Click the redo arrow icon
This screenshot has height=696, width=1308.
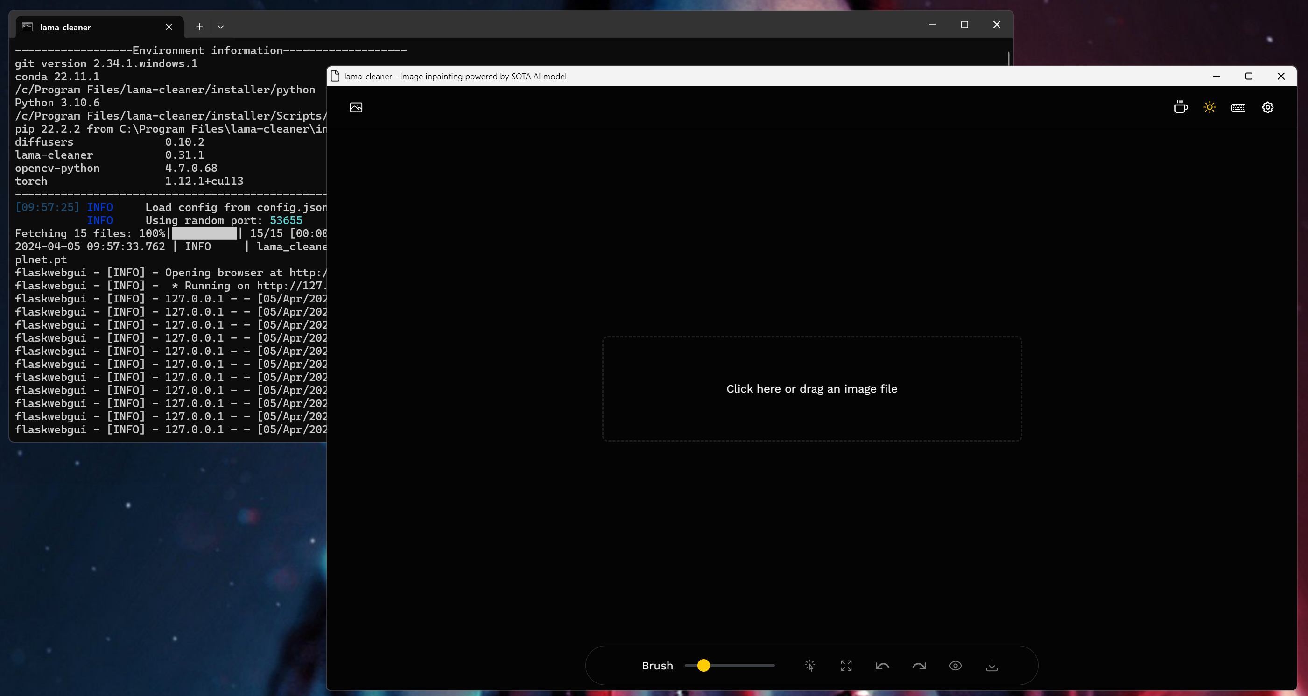click(919, 666)
